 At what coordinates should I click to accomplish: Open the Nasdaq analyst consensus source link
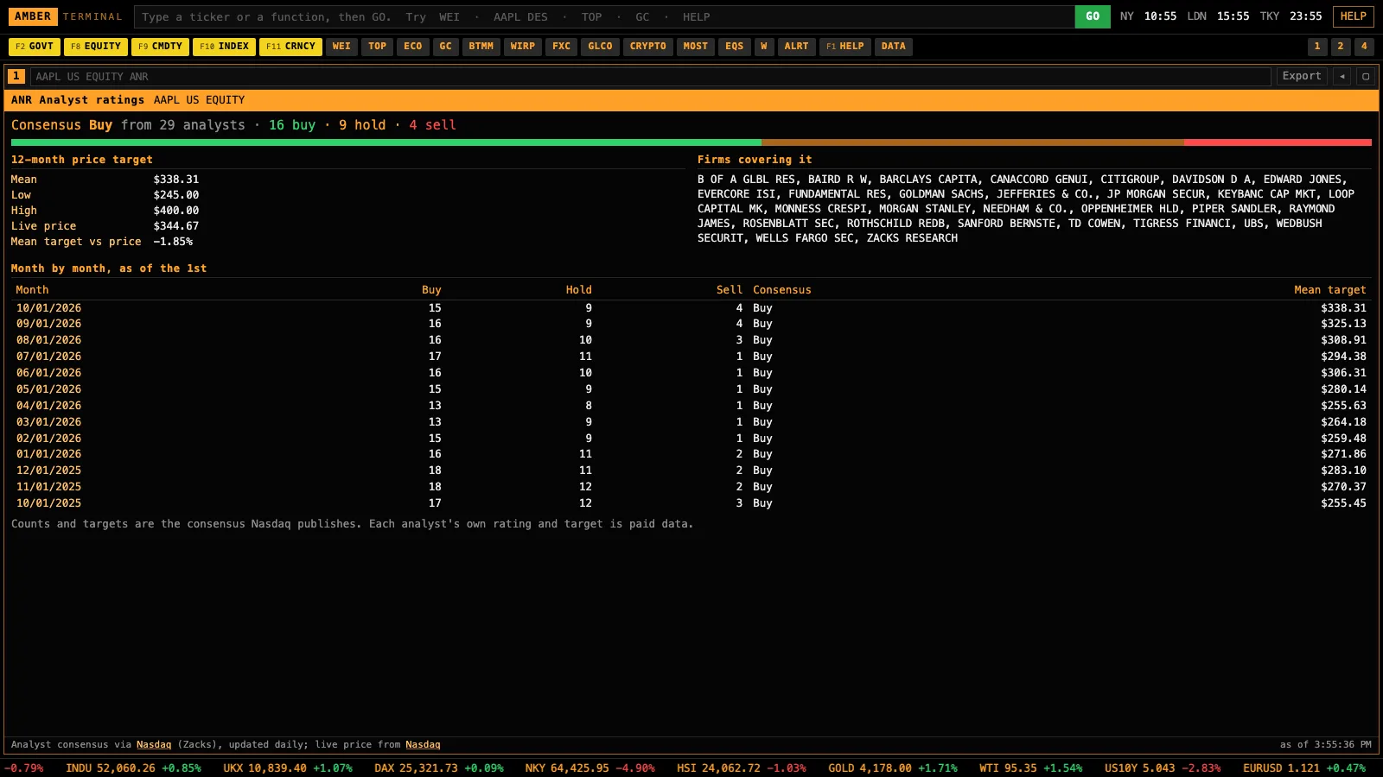point(154,745)
